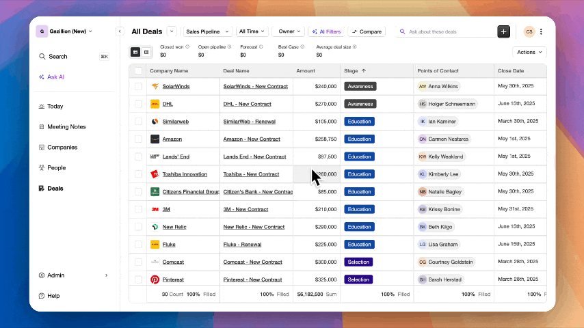Click the Toshiba Innovation logo icon
584x328 pixels.
pyautogui.click(x=155, y=174)
